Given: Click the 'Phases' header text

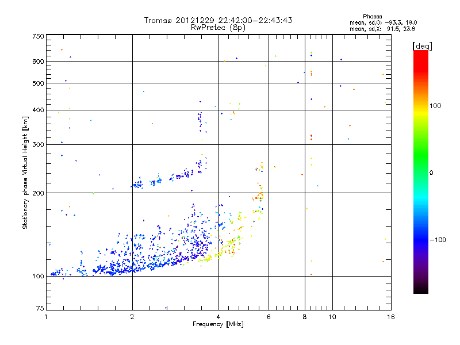Looking at the screenshot, I should tap(372, 17).
